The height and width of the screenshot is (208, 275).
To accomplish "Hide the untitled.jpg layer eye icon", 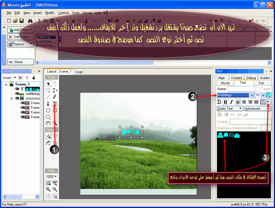I will pos(17,94).
